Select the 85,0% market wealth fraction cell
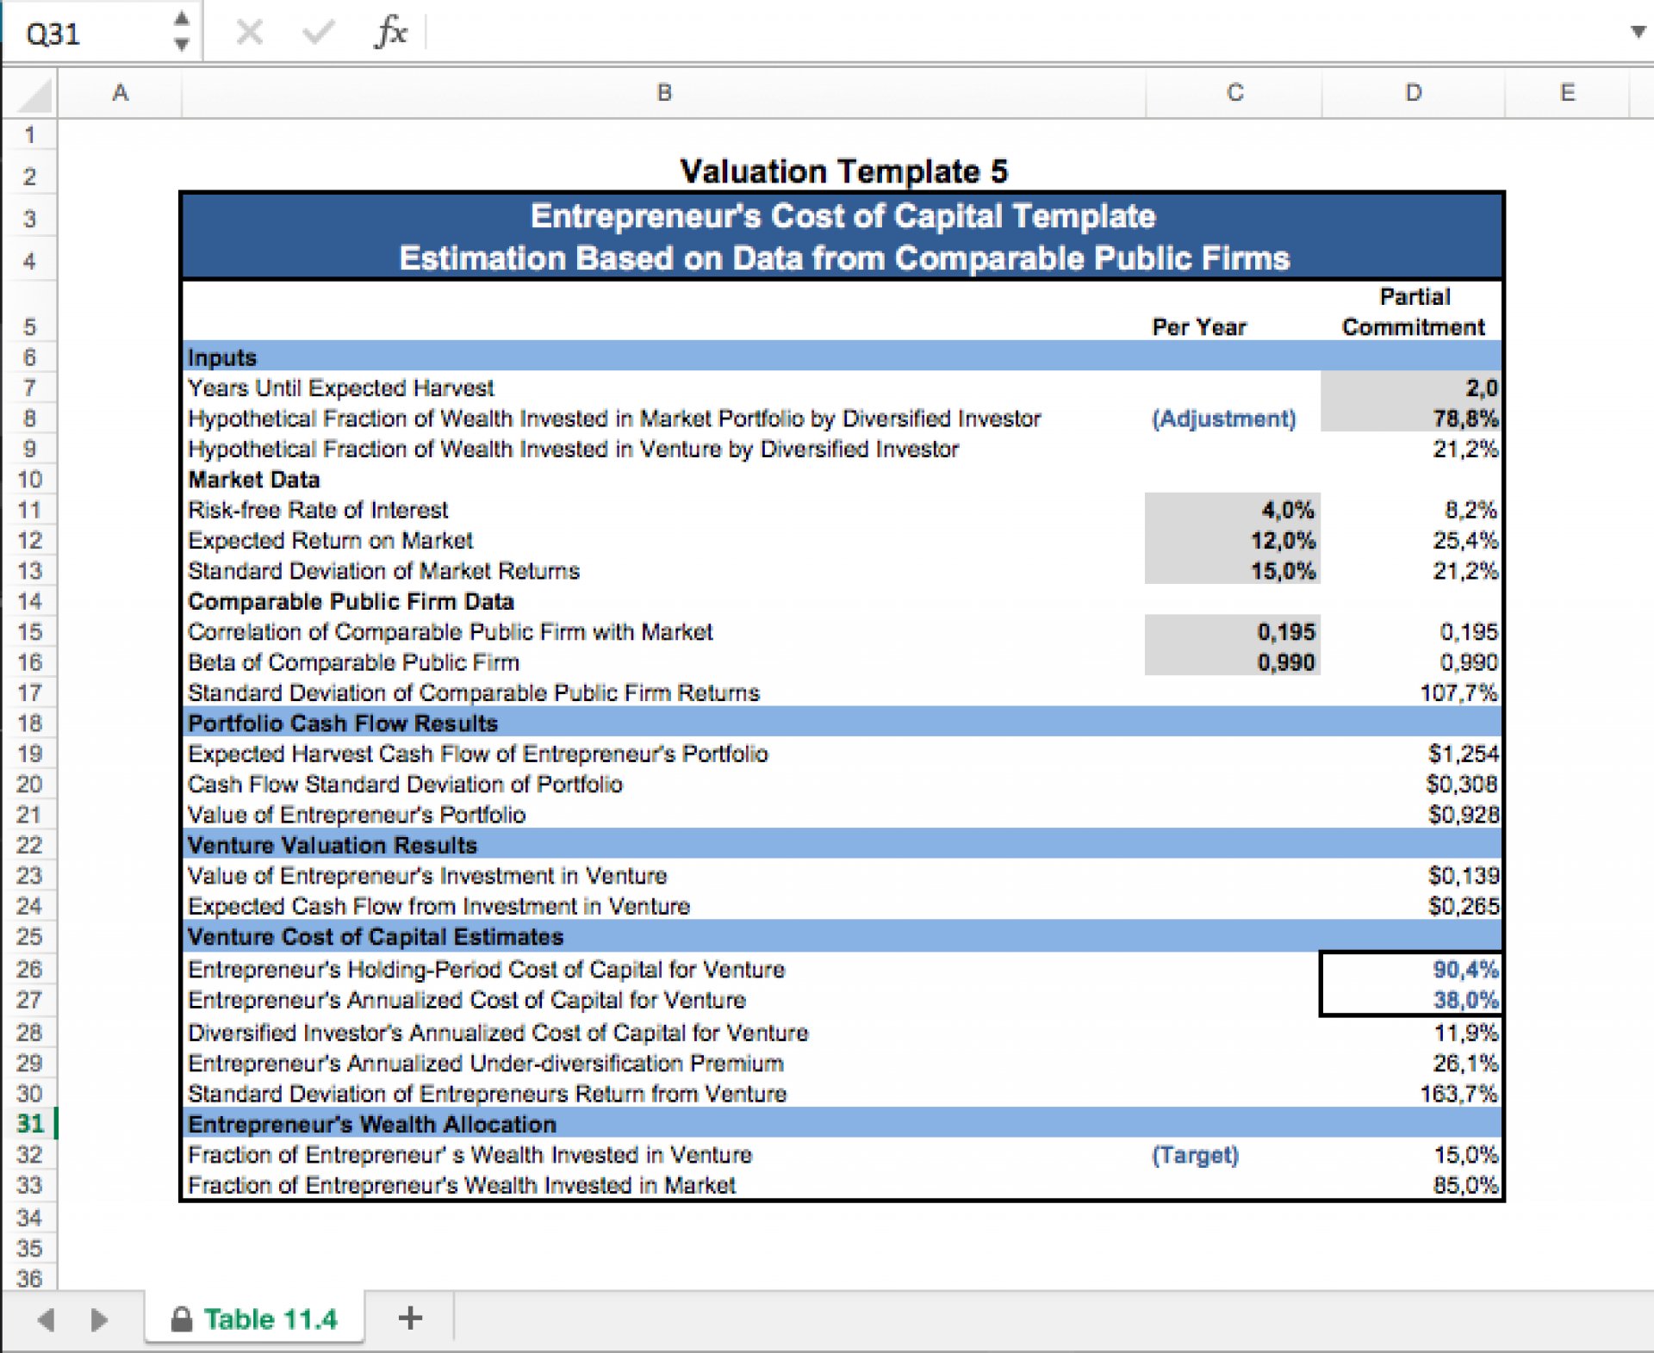The image size is (1654, 1353). [x=1412, y=1185]
